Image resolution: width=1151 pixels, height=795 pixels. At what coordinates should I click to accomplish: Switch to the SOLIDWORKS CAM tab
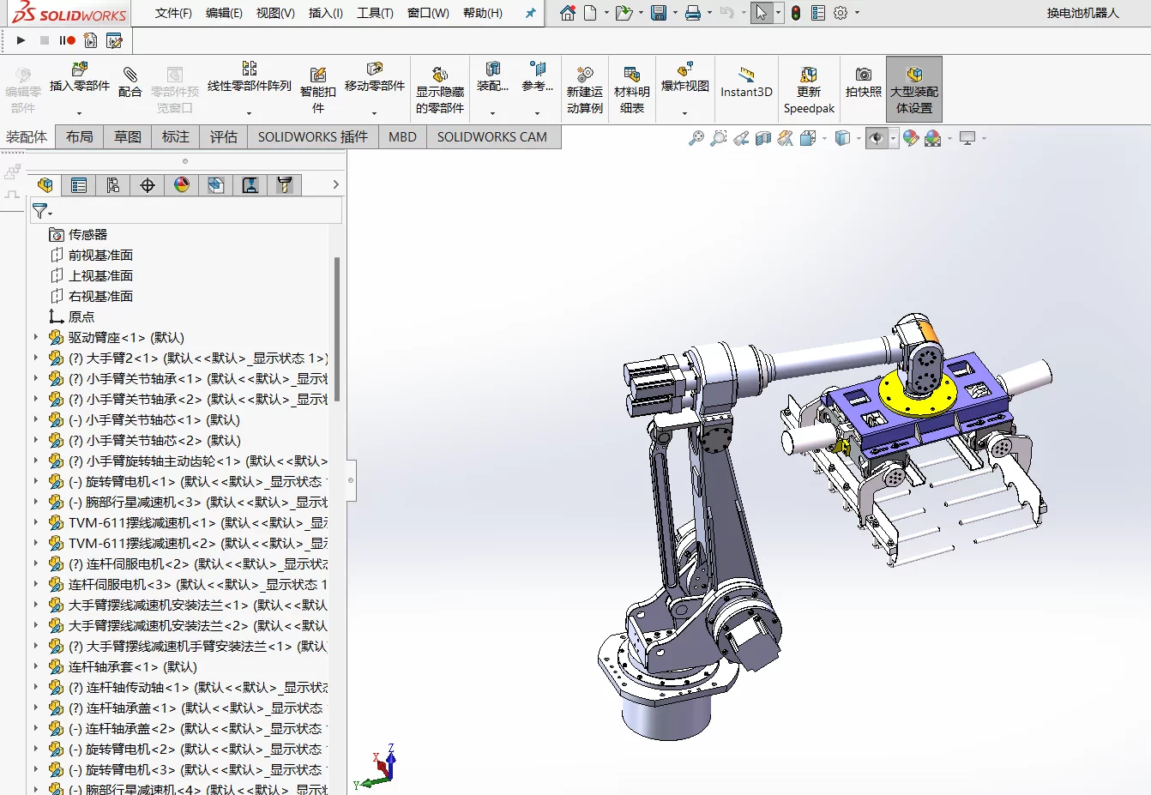click(x=492, y=137)
